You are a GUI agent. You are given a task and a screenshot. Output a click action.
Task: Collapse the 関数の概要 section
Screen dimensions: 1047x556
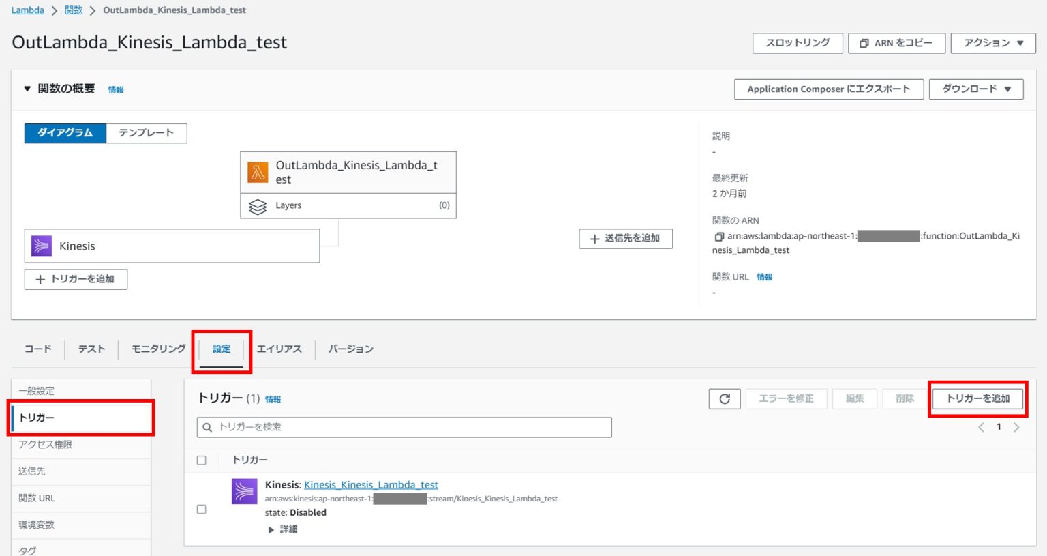click(x=27, y=89)
